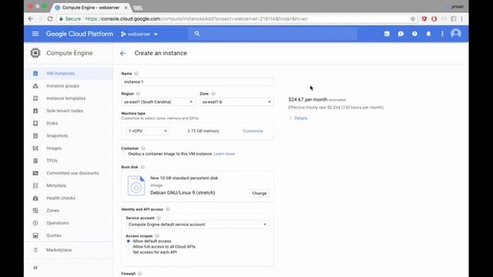The height and width of the screenshot is (277, 493).
Task: Open the webserver project selector dropdown
Action: 139,34
